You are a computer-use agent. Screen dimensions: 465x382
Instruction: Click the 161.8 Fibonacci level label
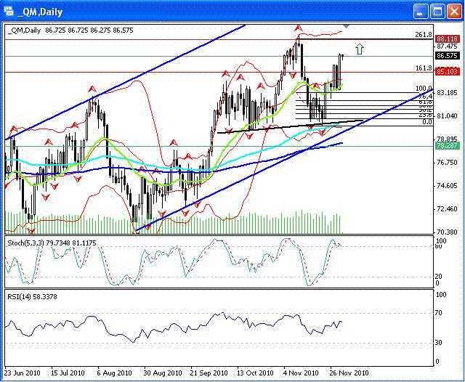(x=424, y=68)
